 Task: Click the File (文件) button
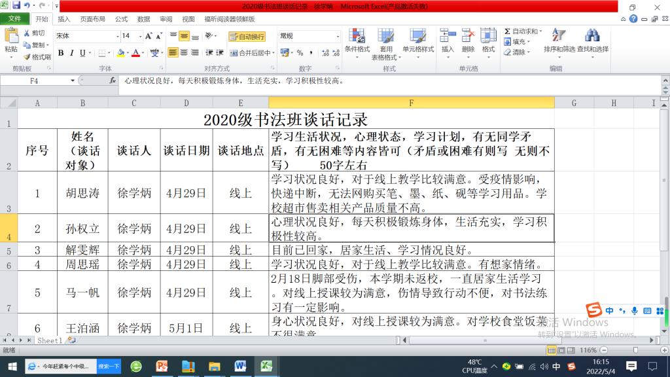click(14, 20)
